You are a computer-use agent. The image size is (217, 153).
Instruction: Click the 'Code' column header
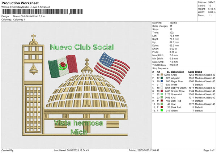191,72
